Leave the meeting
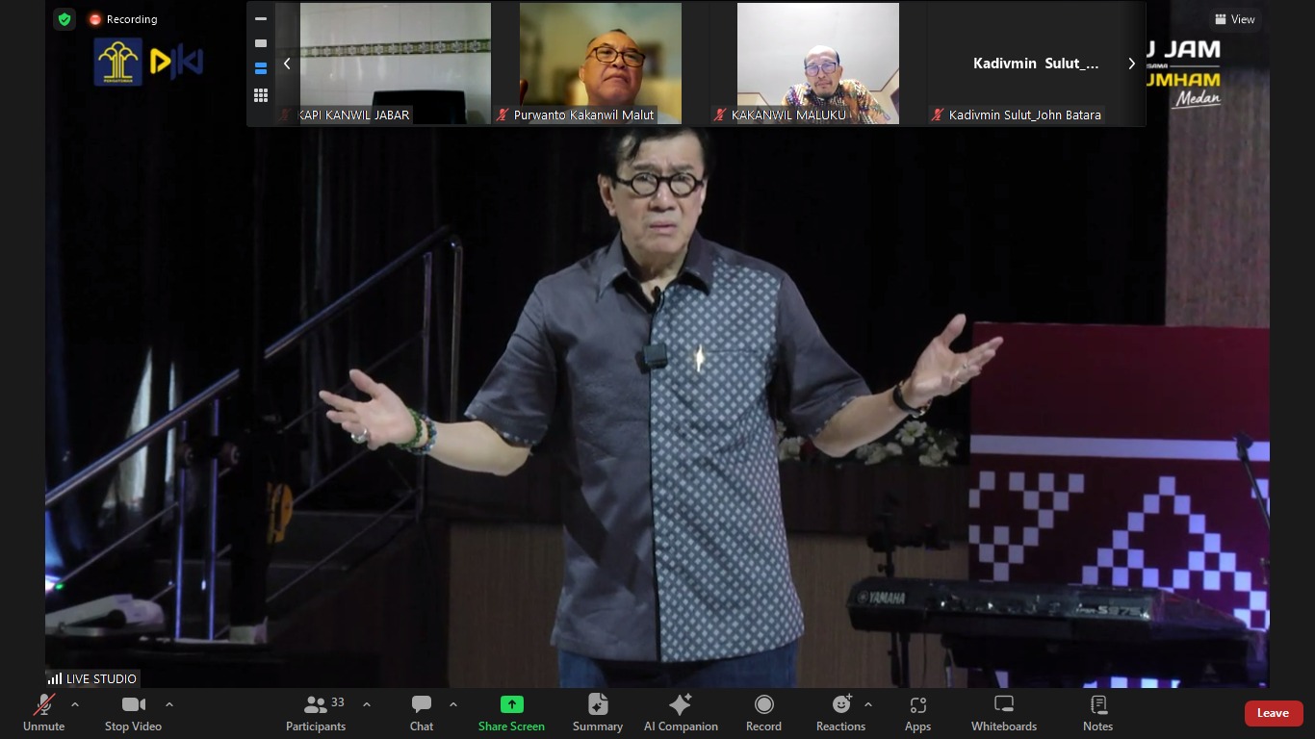 1273,713
